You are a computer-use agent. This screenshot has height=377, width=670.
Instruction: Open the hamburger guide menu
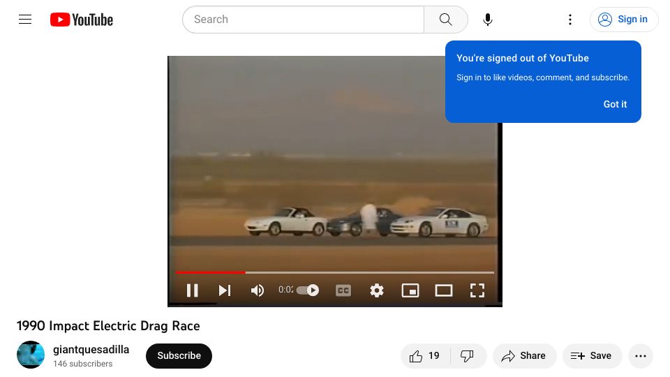click(x=25, y=20)
